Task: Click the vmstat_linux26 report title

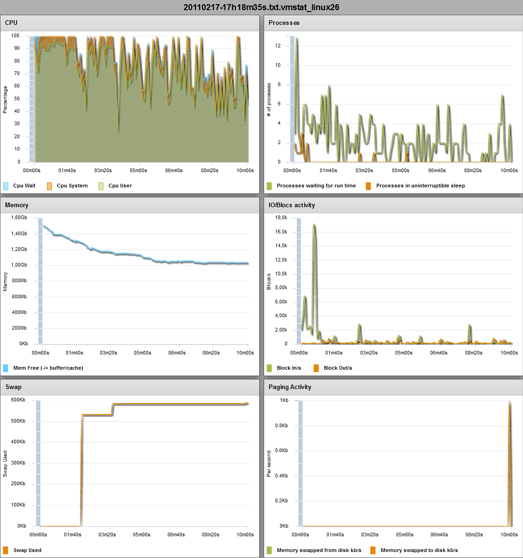Action: coord(261,7)
